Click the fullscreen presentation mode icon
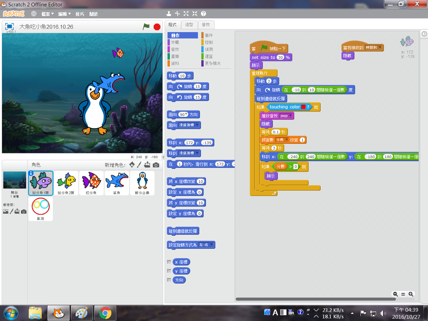The height and width of the screenshot is (321, 428). click(x=9, y=26)
